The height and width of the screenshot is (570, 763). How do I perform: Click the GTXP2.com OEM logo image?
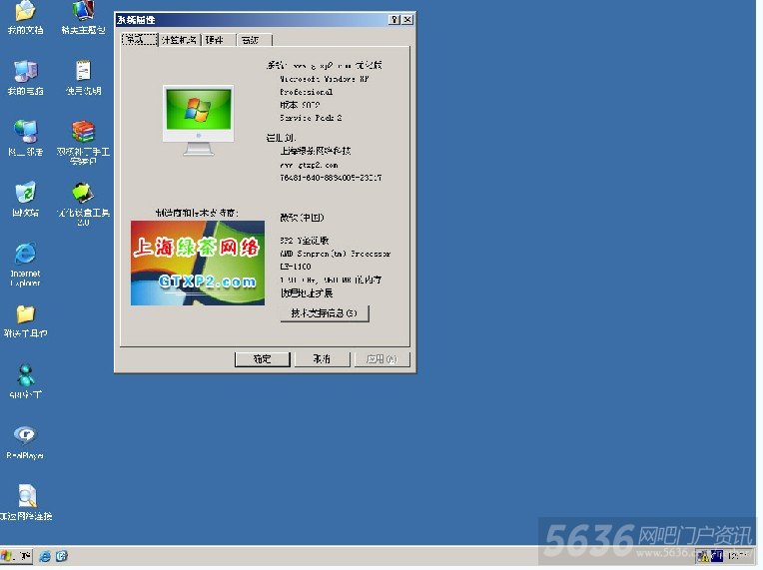point(198,264)
